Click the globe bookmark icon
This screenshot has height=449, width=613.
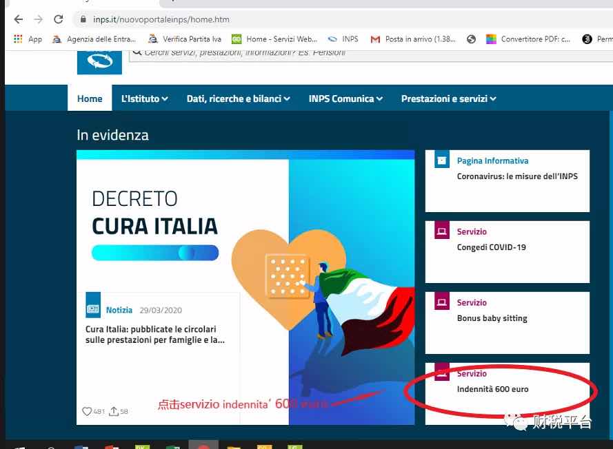(x=472, y=39)
